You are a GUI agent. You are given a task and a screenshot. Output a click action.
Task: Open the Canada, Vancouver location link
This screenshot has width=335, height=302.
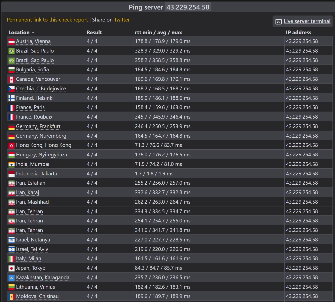(x=38, y=79)
